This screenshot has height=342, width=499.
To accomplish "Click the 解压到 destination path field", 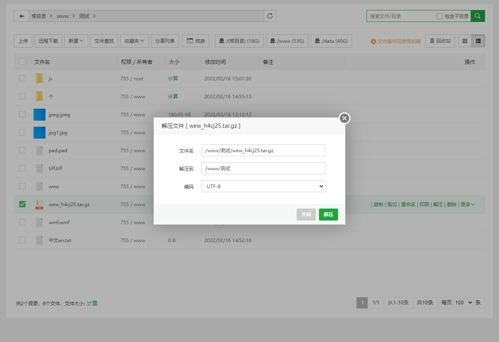I will (263, 168).
